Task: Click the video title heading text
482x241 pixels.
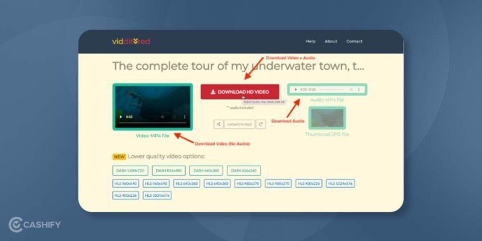Action: (238, 66)
